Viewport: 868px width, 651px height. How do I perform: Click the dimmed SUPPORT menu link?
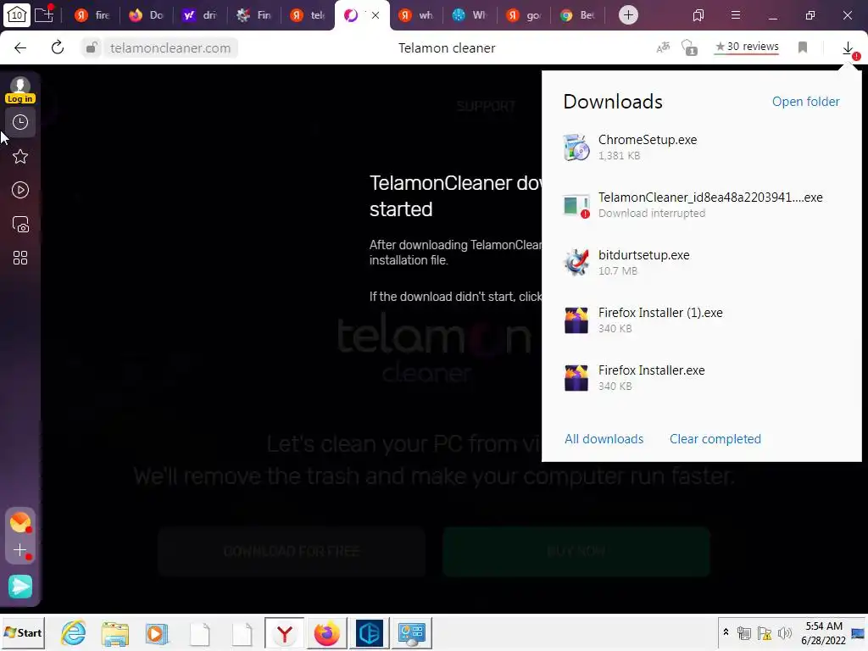[x=486, y=106]
